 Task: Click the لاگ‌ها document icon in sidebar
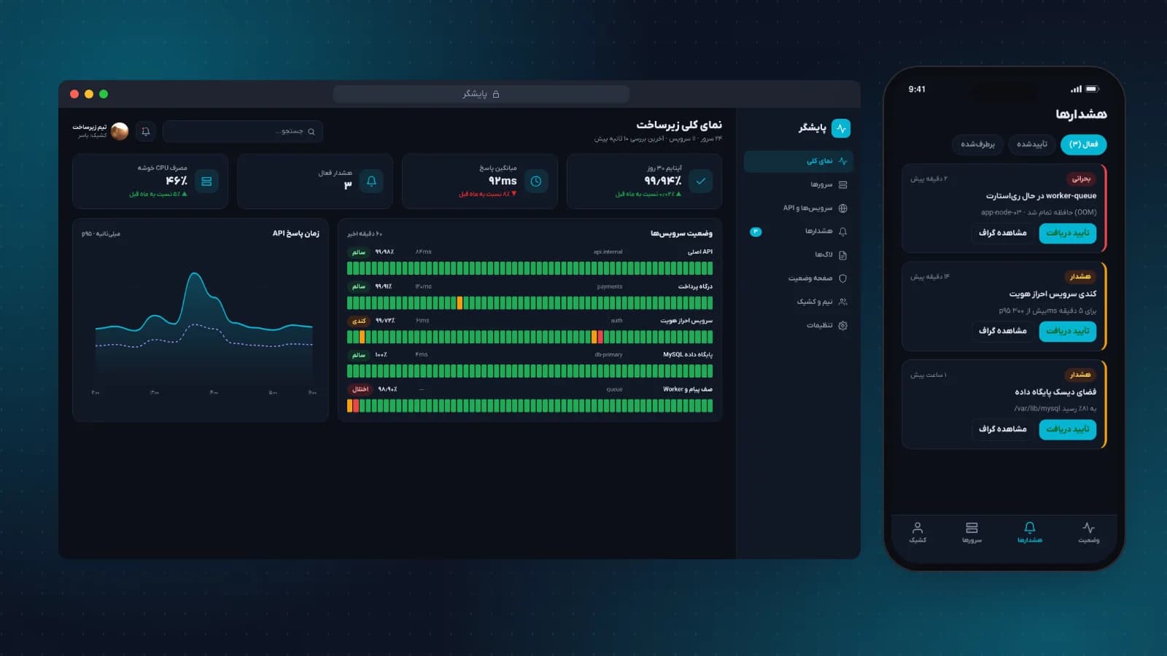(843, 255)
